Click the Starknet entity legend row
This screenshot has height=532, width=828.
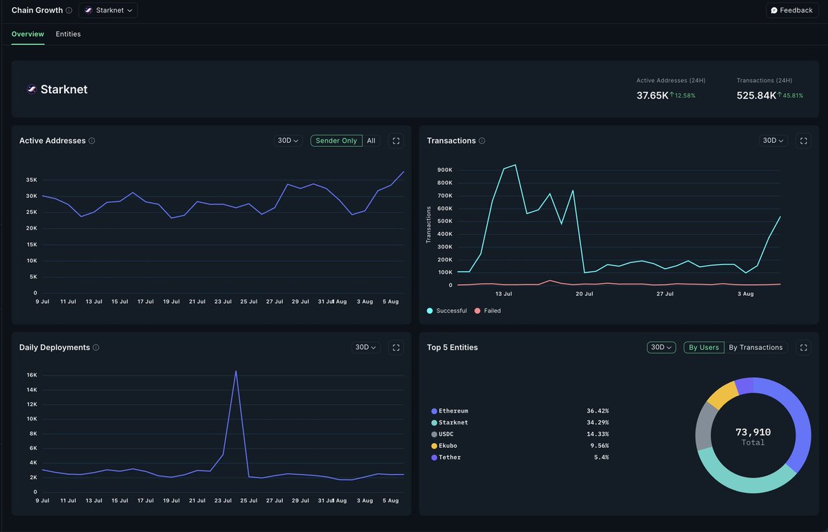(x=520, y=422)
